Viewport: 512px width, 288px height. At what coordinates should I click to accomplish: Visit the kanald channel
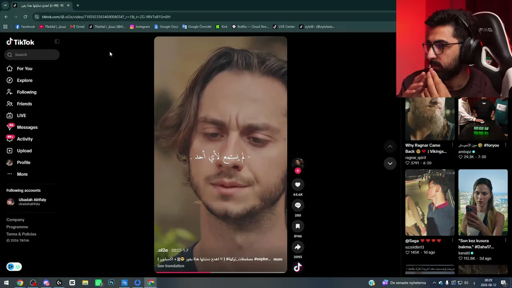(x=464, y=253)
